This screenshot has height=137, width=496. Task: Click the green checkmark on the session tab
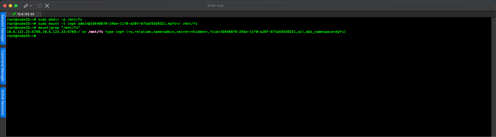(14, 14)
